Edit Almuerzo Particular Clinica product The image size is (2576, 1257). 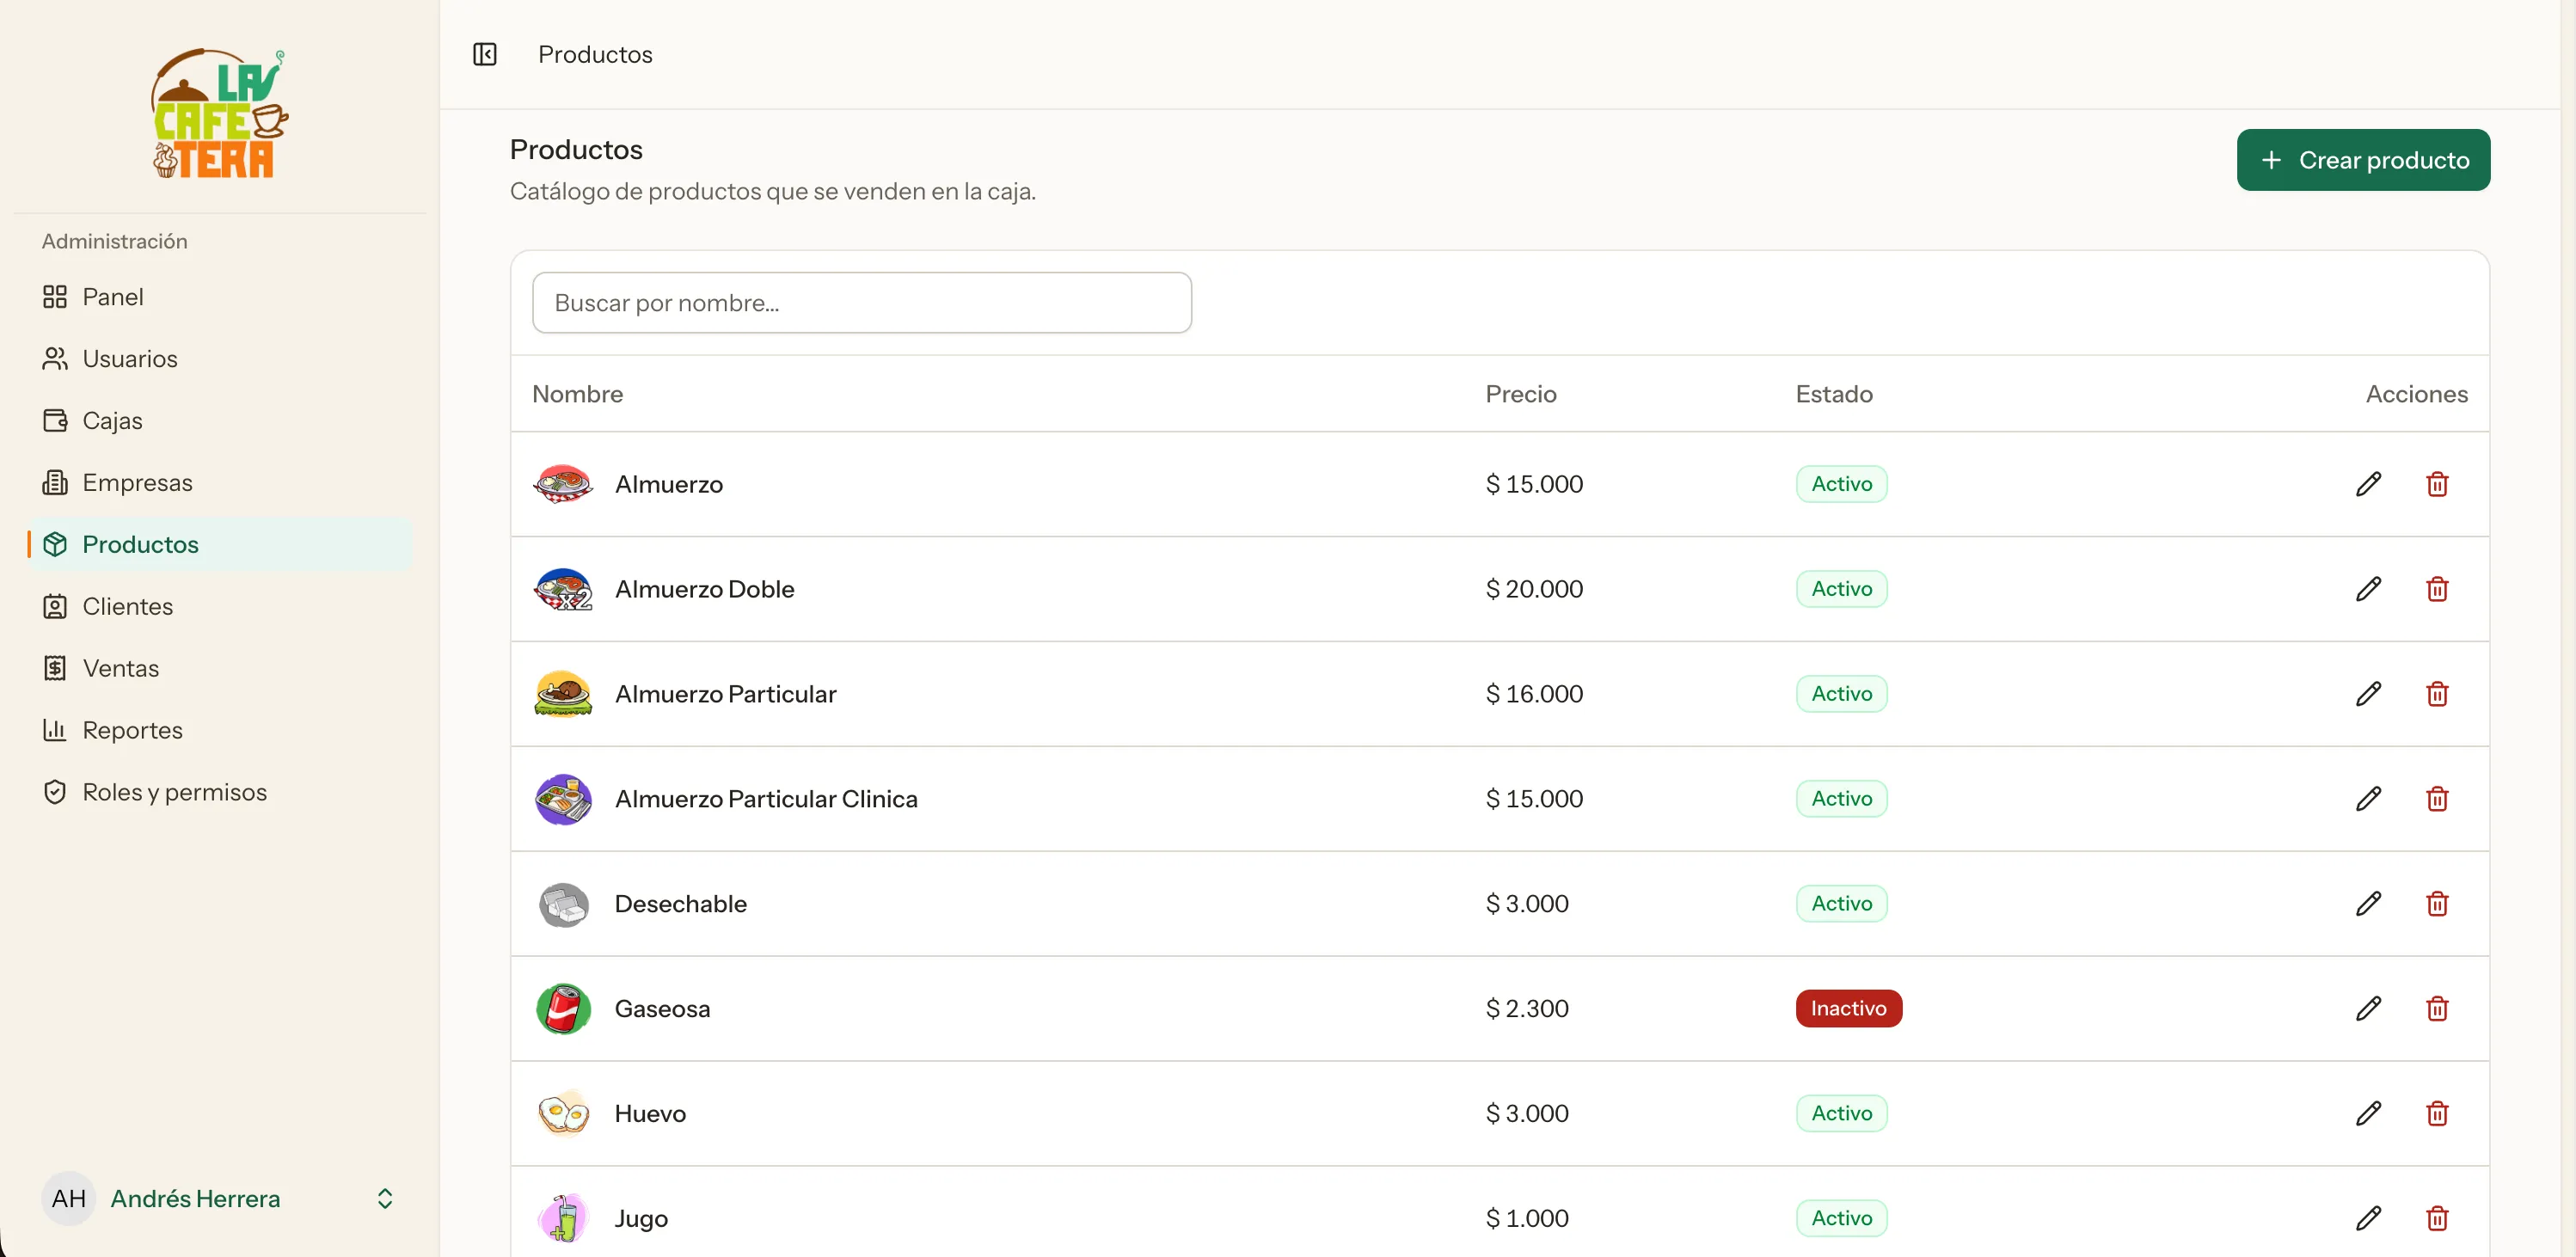click(x=2368, y=799)
